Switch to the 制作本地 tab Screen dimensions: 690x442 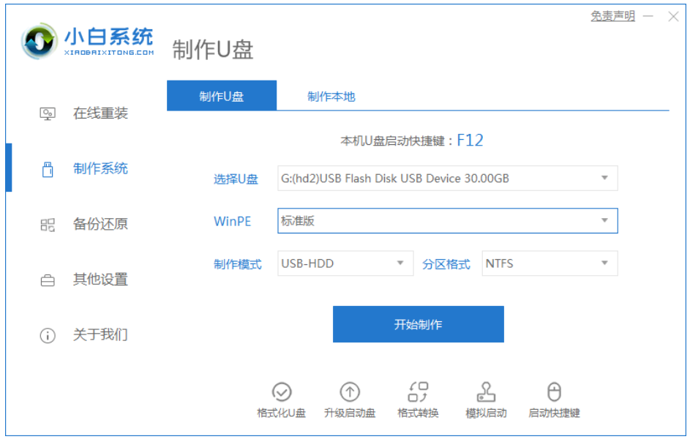pyautogui.click(x=331, y=95)
